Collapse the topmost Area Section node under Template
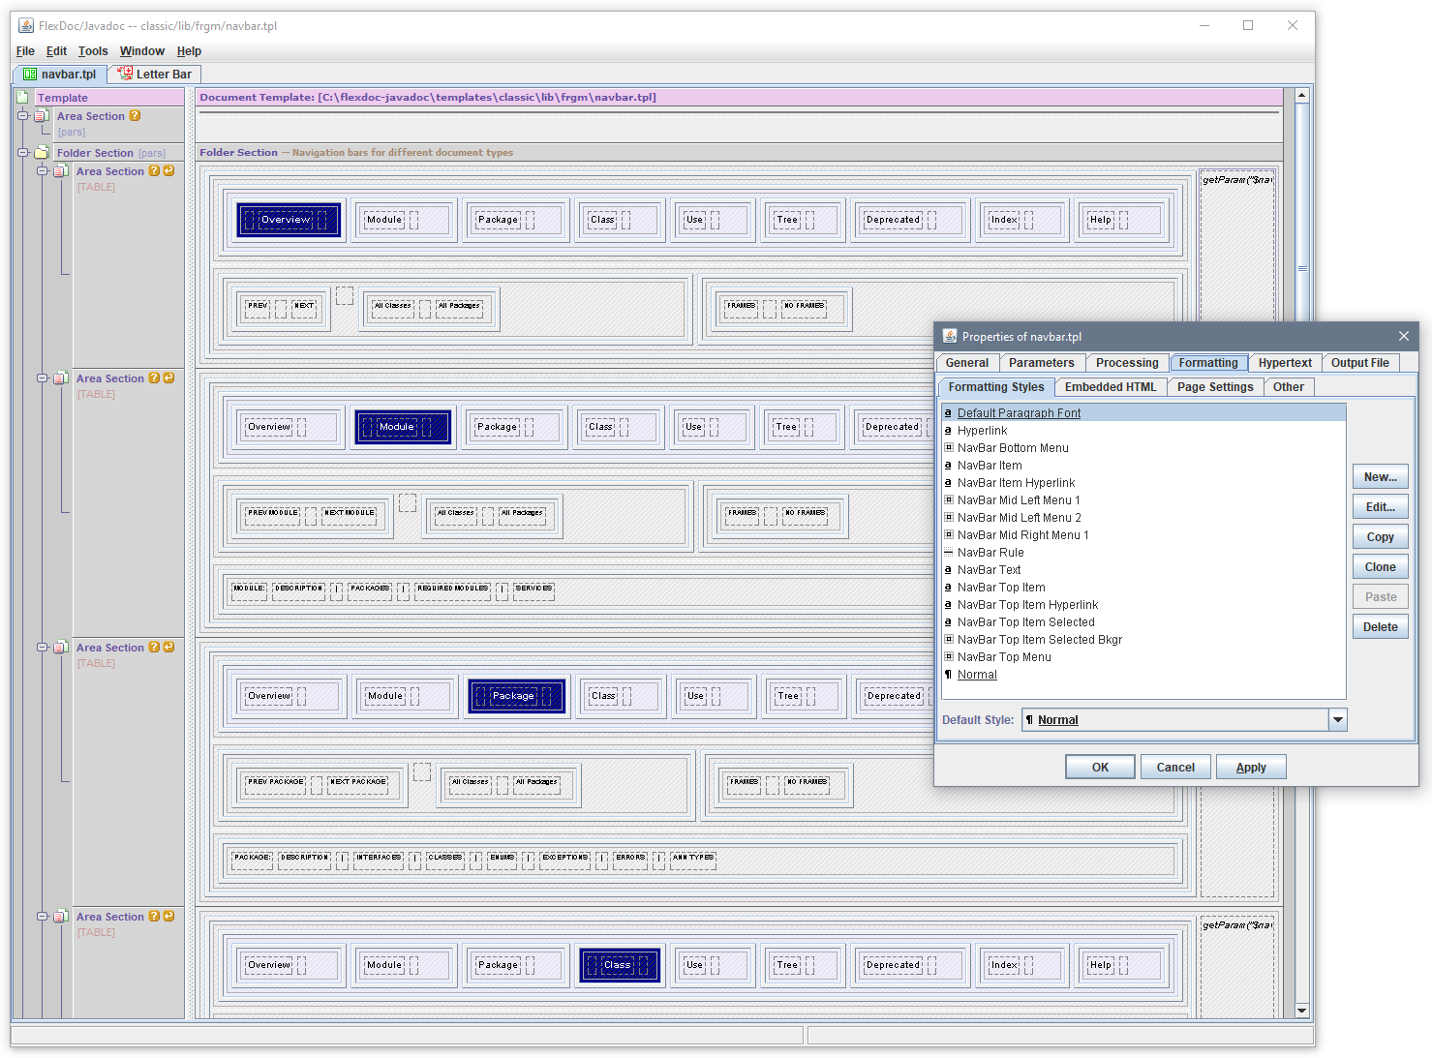The width and height of the screenshot is (1432, 1058). point(23,116)
